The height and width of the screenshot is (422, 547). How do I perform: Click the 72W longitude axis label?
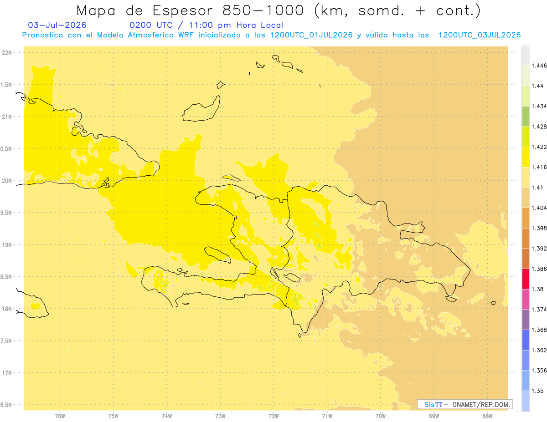[273, 416]
